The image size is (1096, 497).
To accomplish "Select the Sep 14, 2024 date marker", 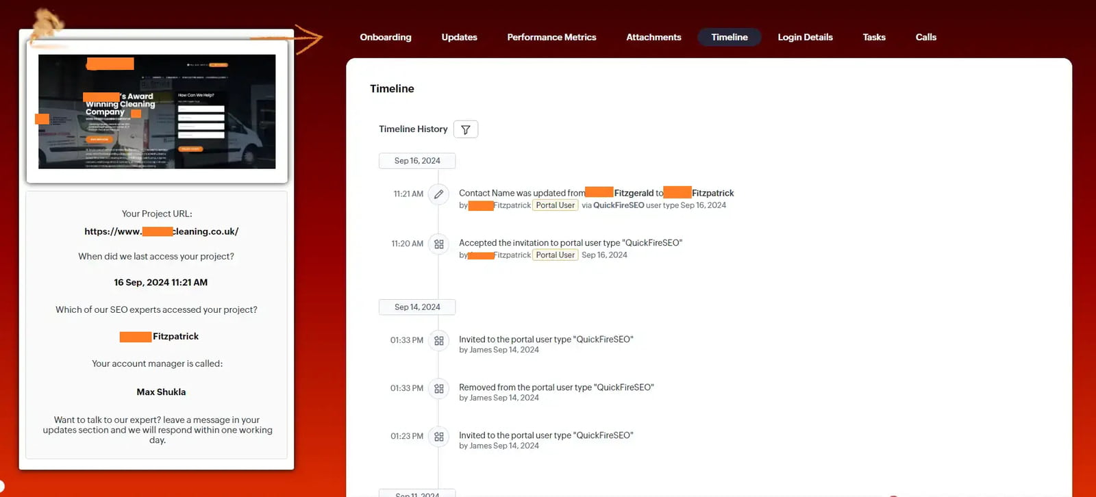I will coord(417,307).
